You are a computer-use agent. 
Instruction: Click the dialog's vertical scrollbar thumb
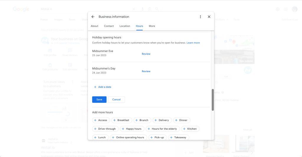coord(213,100)
